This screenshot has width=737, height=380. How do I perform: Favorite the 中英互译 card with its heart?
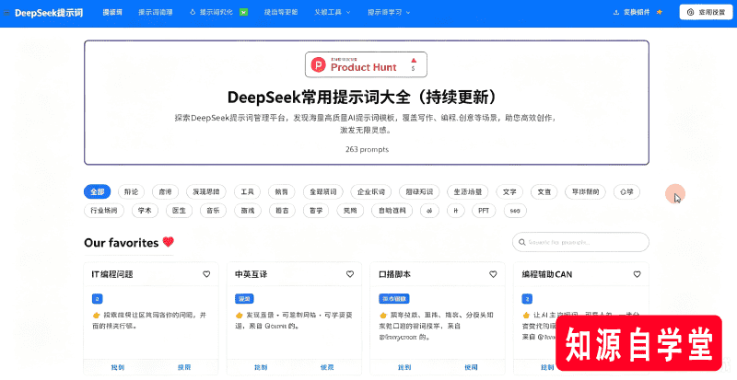pyautogui.click(x=350, y=274)
